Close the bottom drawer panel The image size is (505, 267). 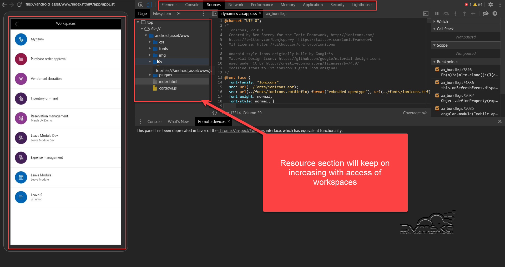[x=500, y=121]
